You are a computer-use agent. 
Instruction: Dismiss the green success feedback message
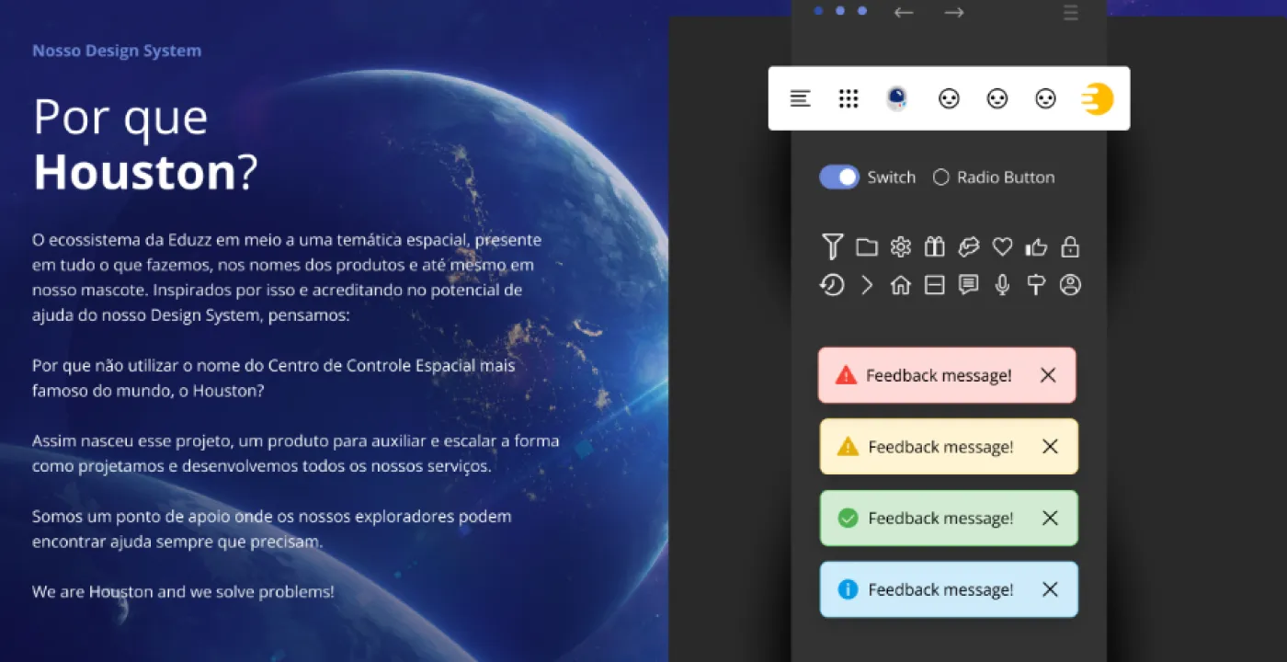[1050, 519]
